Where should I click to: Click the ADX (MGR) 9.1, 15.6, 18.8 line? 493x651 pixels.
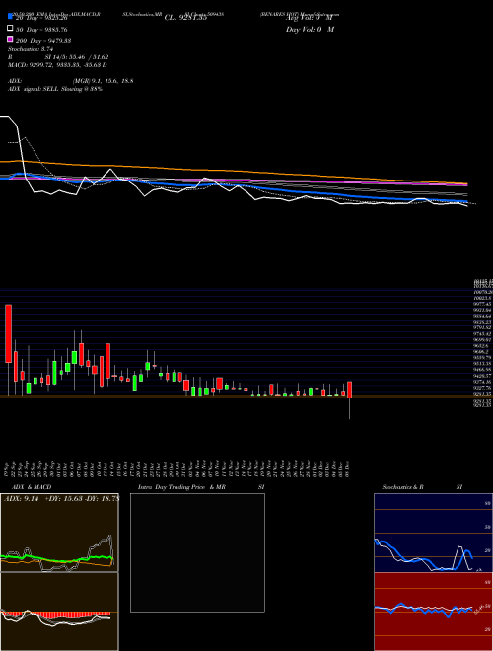(71, 81)
